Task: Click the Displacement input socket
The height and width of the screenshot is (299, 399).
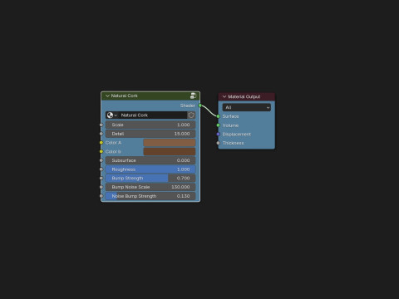Action: click(x=218, y=134)
